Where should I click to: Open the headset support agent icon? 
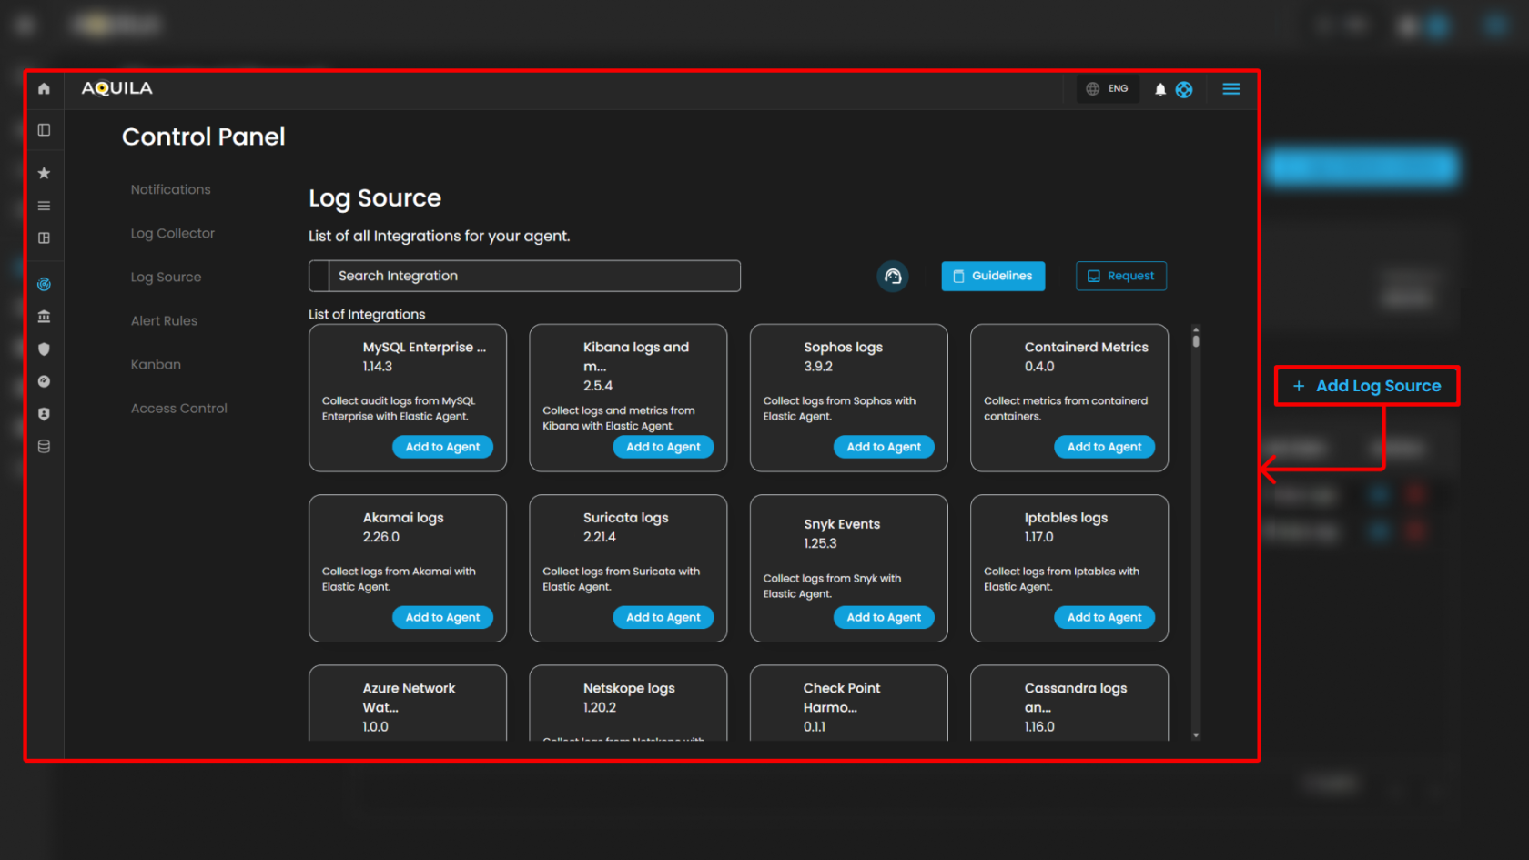[x=893, y=276]
